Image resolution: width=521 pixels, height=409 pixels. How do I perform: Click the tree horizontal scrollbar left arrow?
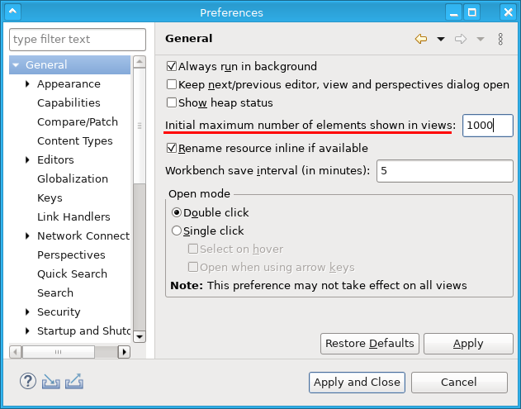coord(16,352)
